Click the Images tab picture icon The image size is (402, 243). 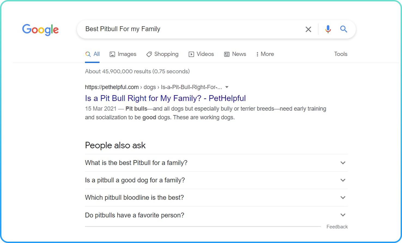click(x=112, y=54)
